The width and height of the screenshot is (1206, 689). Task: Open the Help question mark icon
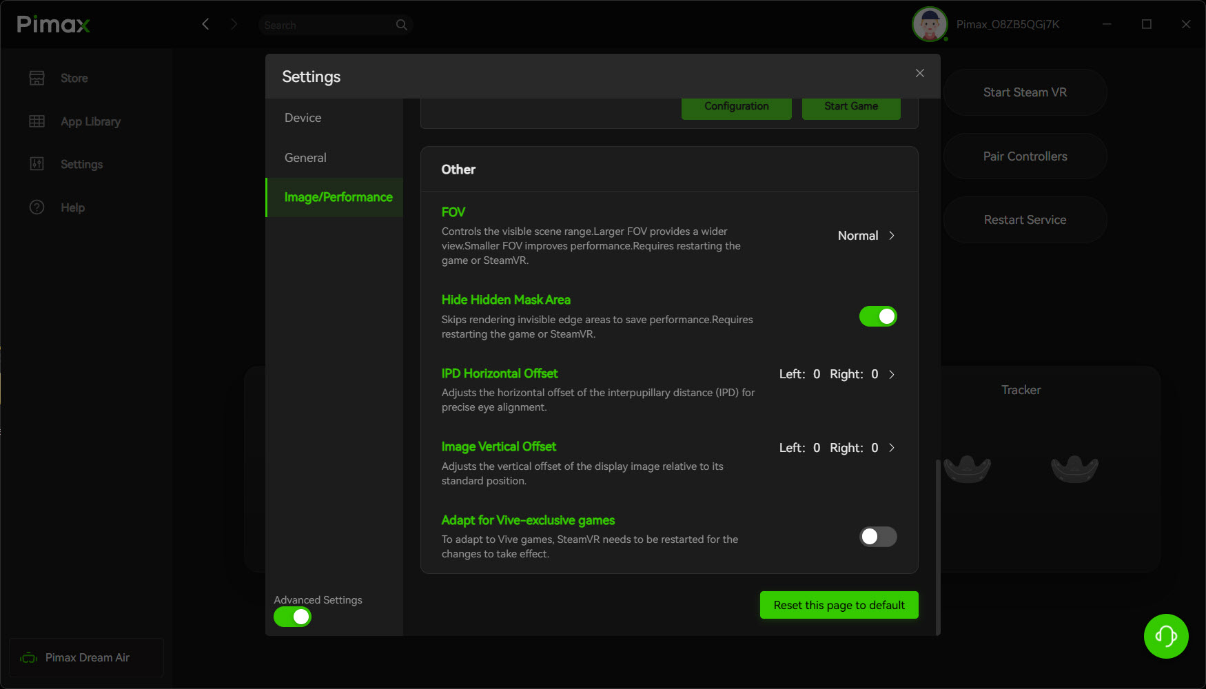pos(37,207)
